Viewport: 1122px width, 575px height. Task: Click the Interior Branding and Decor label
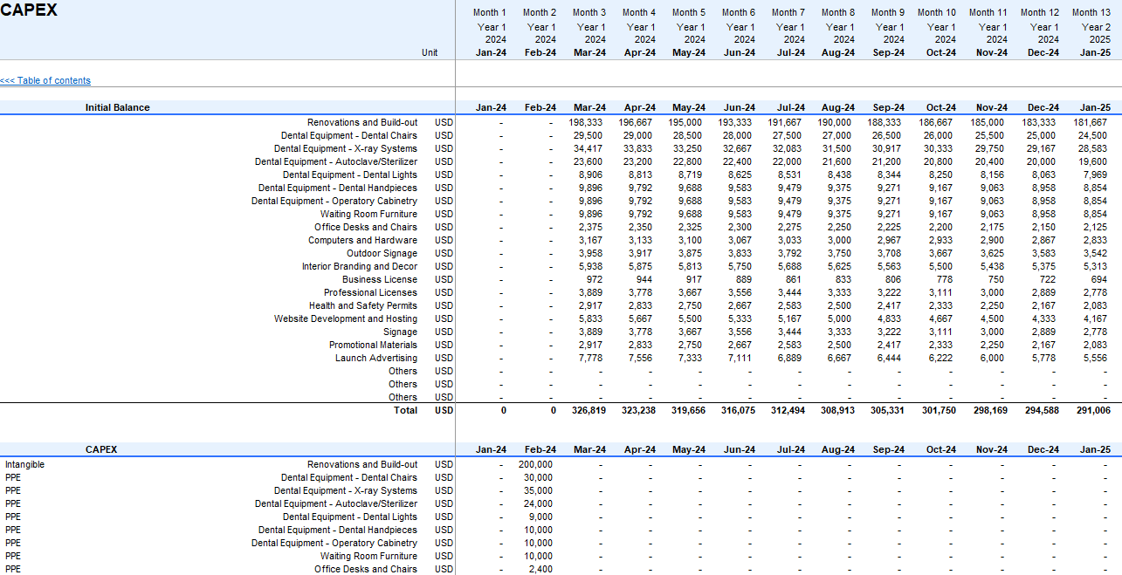click(359, 266)
